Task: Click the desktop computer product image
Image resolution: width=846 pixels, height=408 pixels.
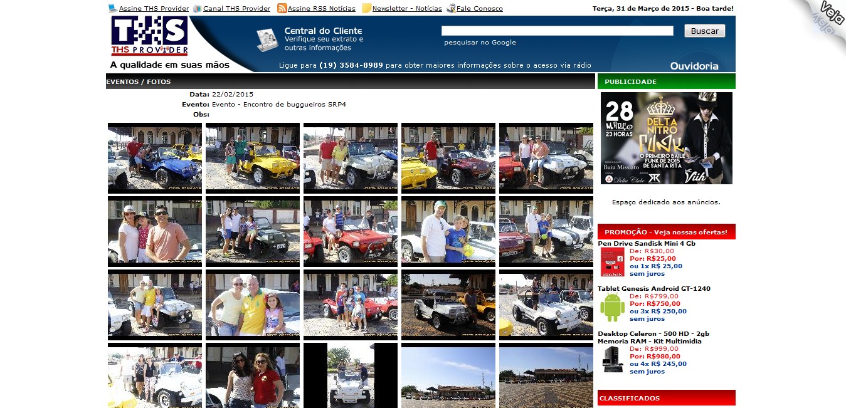Action: coord(612,359)
